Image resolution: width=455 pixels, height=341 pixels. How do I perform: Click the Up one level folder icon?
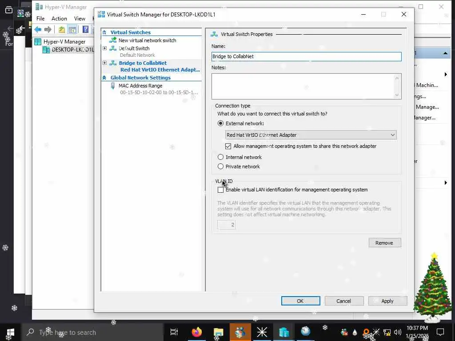[61, 29]
